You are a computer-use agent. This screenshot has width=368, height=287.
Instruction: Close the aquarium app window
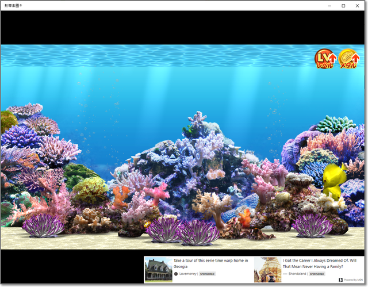359,5
